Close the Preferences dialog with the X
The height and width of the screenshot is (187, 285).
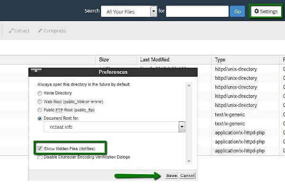point(36,71)
